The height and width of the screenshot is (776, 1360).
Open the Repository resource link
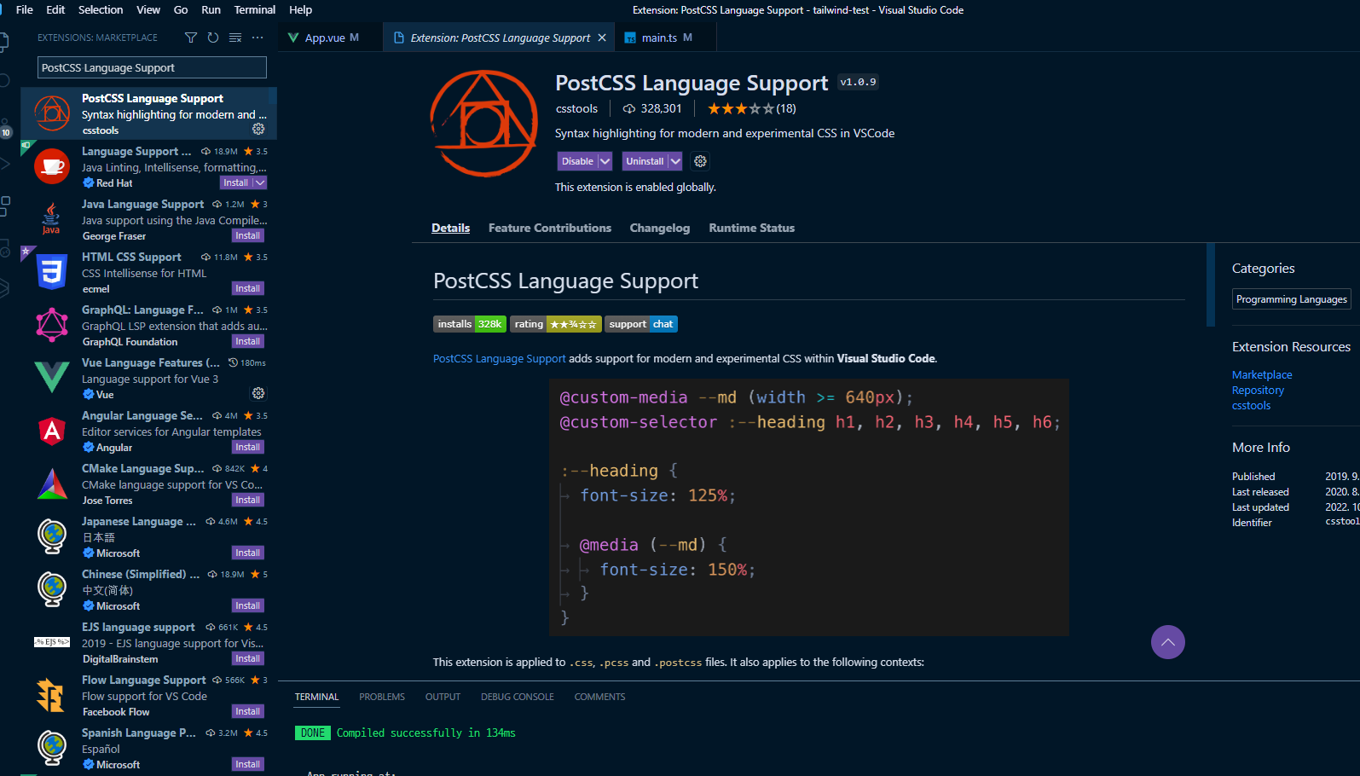[x=1258, y=390]
